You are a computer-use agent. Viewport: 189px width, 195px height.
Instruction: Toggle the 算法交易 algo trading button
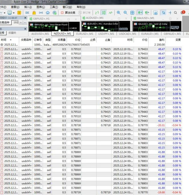point(67,13)
